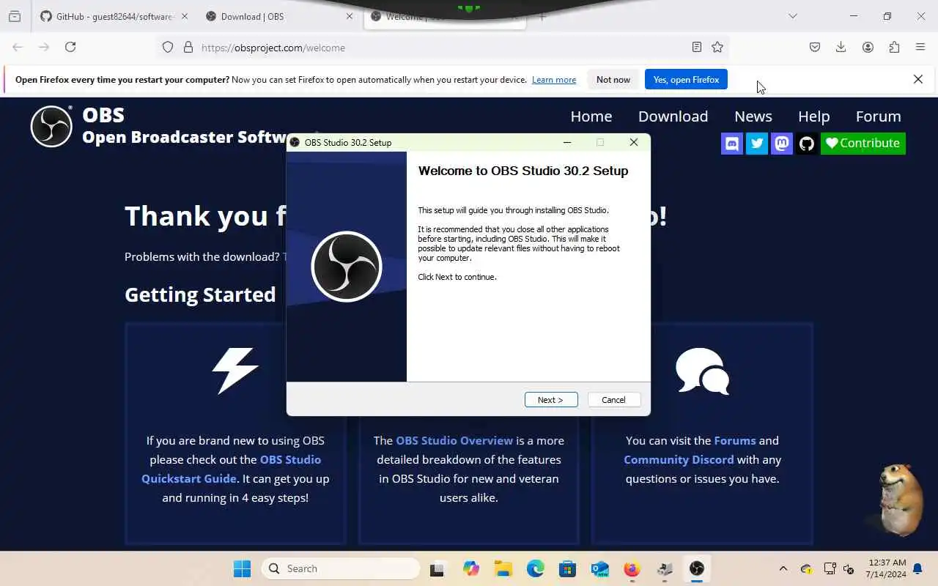
Task: Open the Firefox account icon
Action: coord(868,47)
